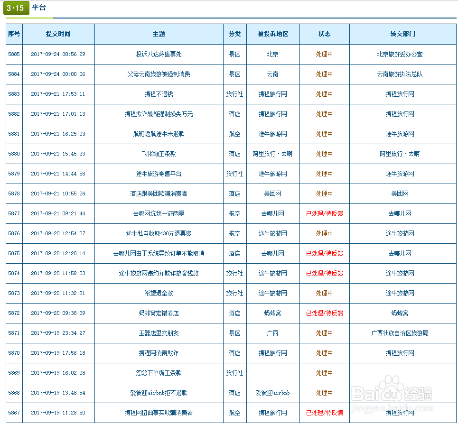Open complaint 投诉八达岭售票处

pos(159,54)
